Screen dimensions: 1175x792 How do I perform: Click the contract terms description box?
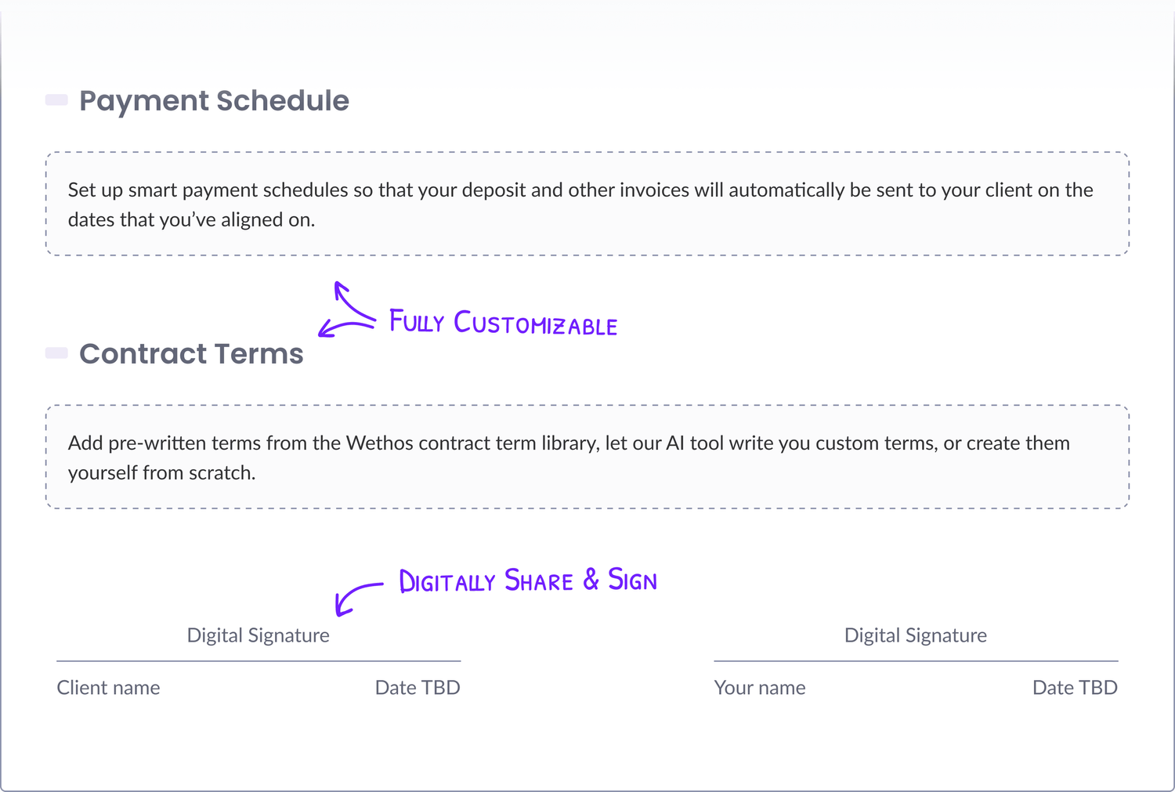[587, 457]
